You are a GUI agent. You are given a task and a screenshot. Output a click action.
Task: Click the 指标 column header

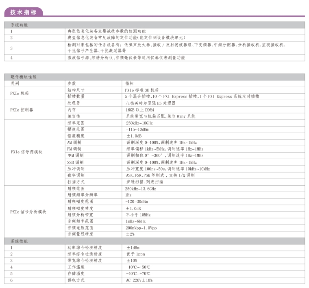(x=129, y=83)
